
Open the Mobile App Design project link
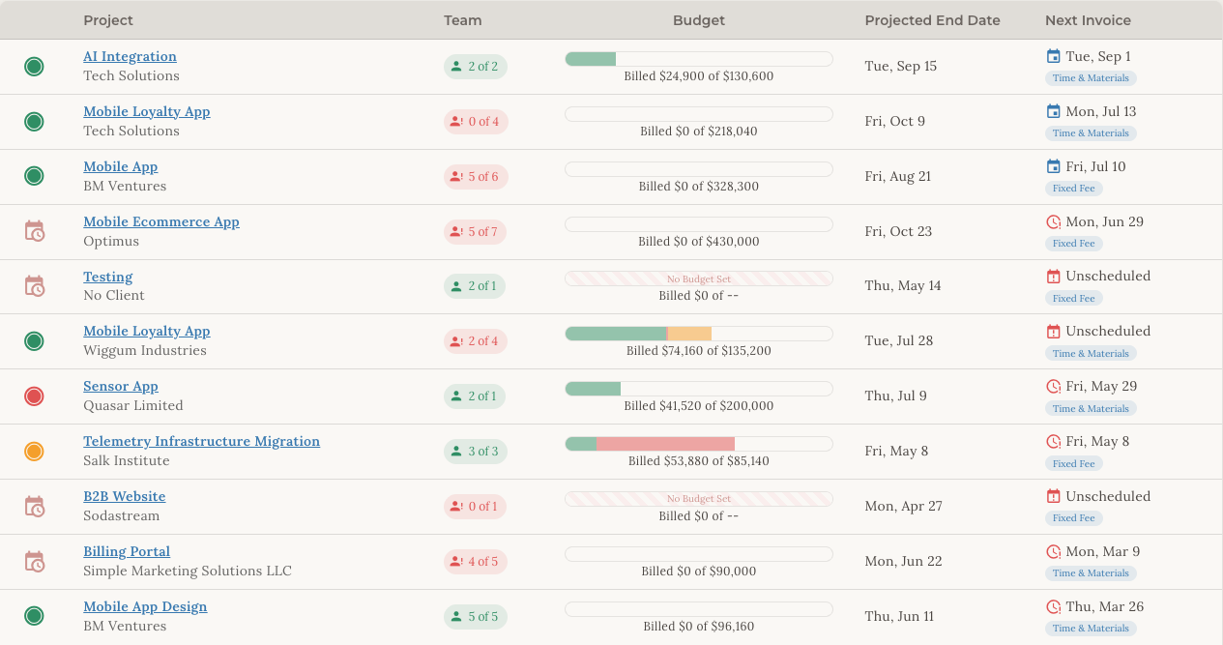(145, 606)
